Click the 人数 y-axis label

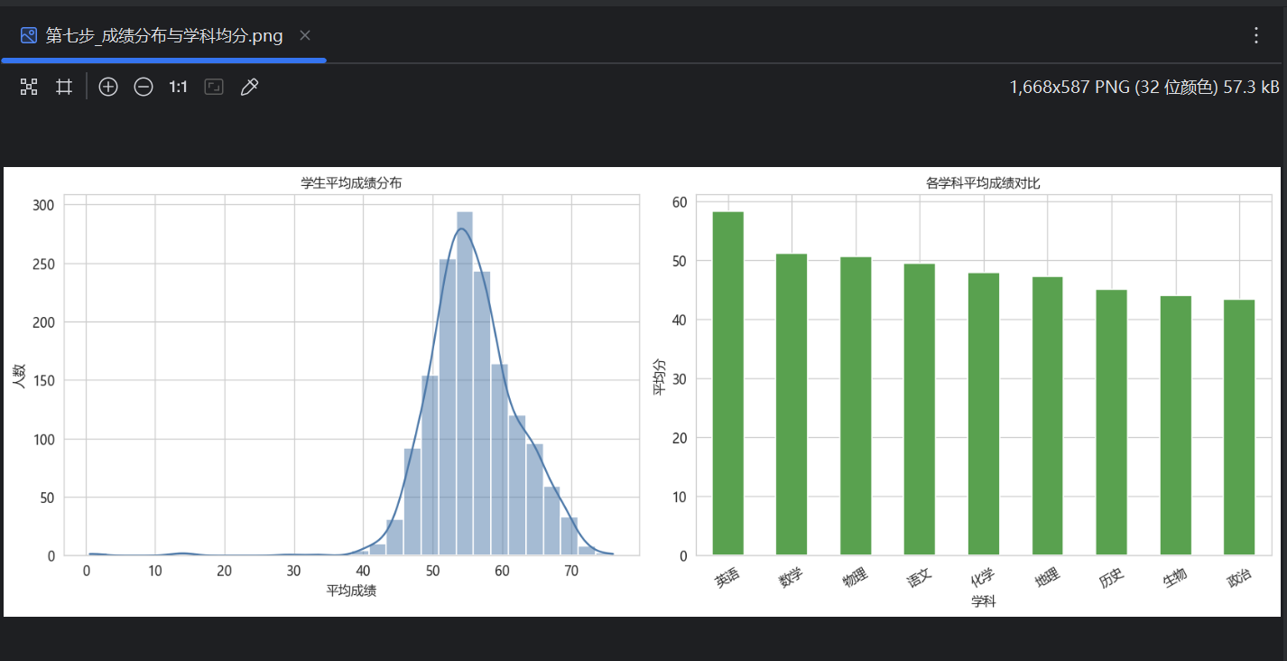[x=18, y=376]
